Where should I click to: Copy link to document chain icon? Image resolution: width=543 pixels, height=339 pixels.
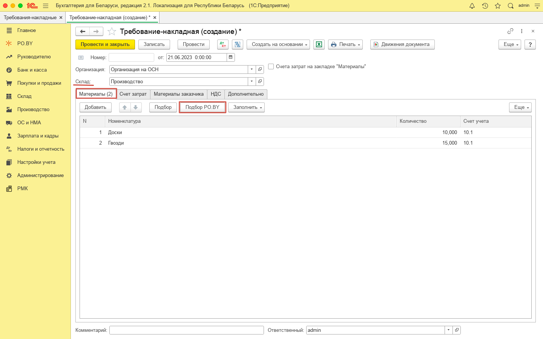(x=510, y=31)
